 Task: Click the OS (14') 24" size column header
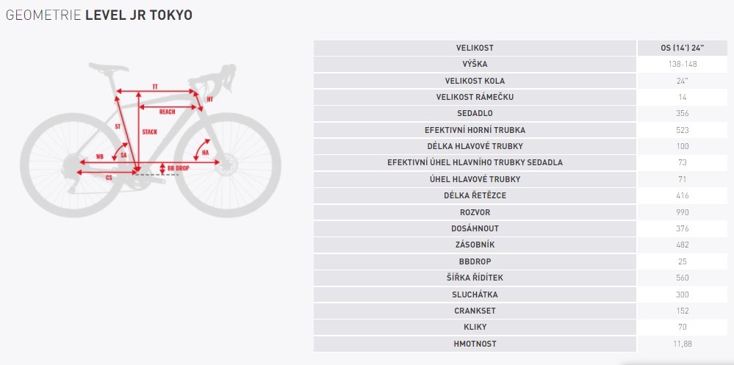pyautogui.click(x=683, y=48)
